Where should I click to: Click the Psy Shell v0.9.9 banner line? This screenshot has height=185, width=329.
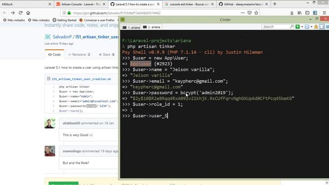[x=192, y=52]
